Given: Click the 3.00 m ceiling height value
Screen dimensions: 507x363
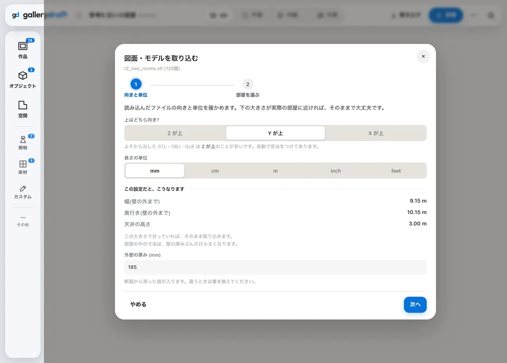Looking at the screenshot, I should [x=418, y=224].
